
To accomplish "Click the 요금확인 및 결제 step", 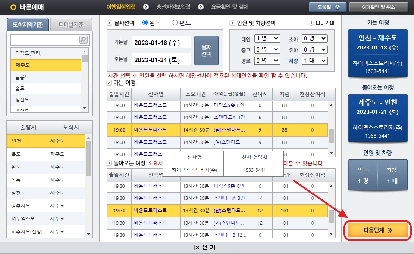I will click(x=230, y=7).
